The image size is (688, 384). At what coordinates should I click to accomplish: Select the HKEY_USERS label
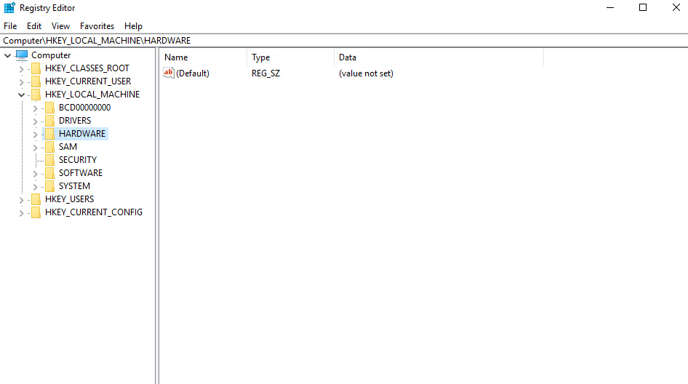pos(69,200)
